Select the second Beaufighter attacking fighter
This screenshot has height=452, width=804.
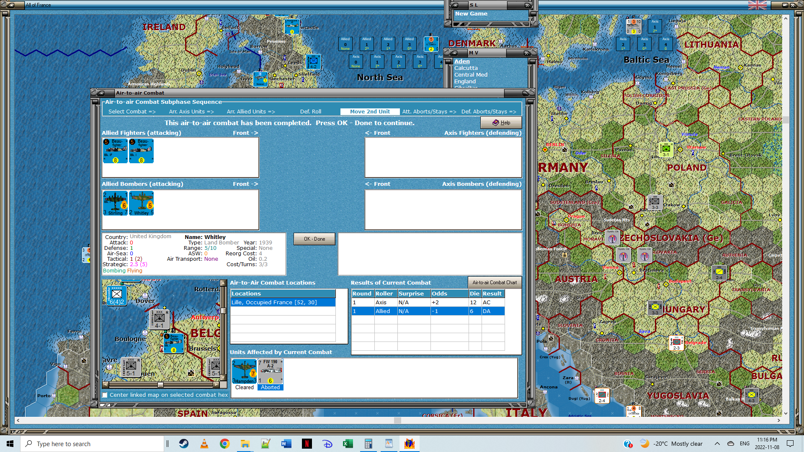(141, 151)
